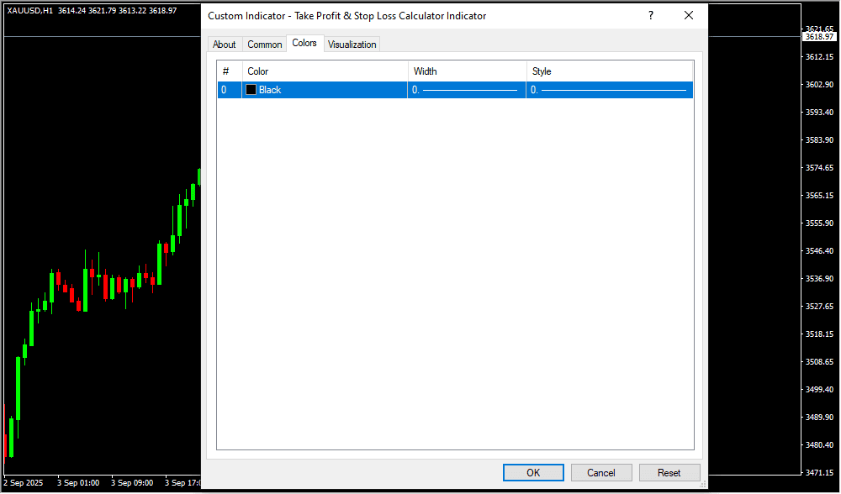Open the line width selector in row 0

pyautogui.click(x=467, y=90)
